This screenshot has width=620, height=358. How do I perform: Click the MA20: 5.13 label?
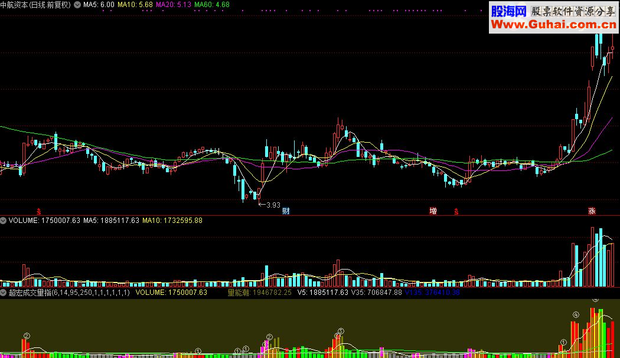point(173,5)
